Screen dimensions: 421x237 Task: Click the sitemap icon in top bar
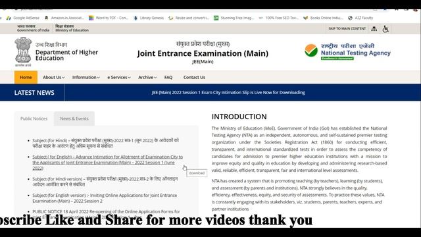(x=374, y=29)
